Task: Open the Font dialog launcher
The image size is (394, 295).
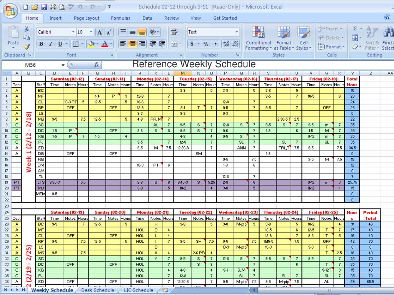Action: click(x=112, y=55)
